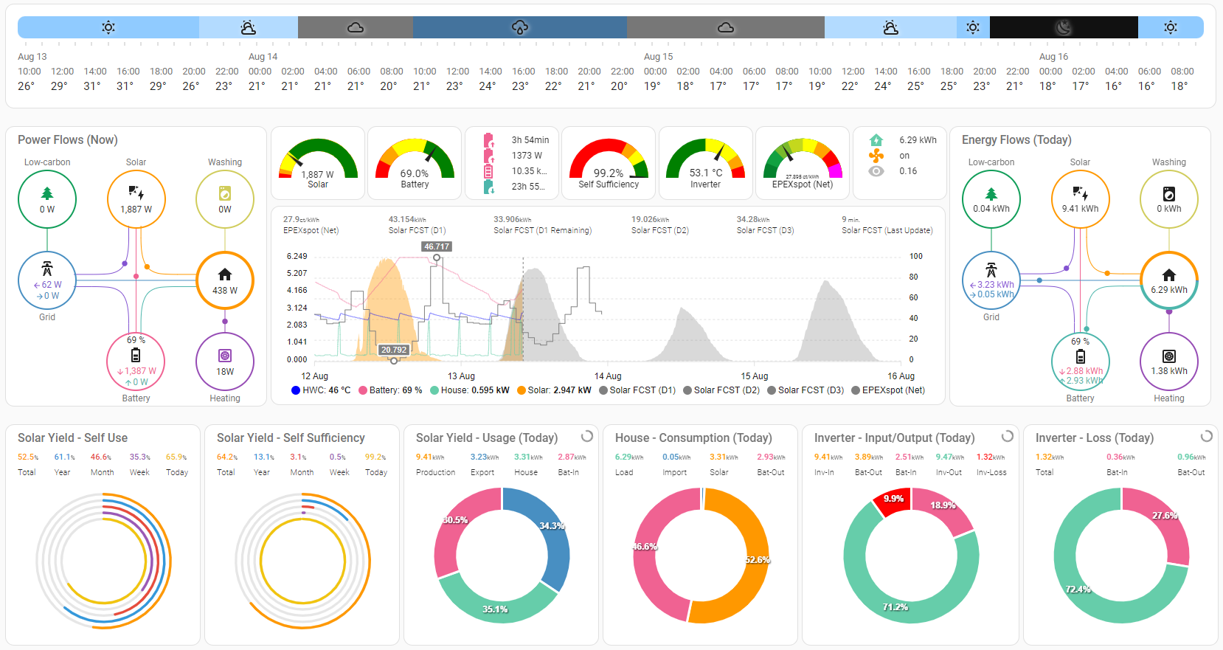Toggle the HWC: 46 °C legend series
Viewport: 1223px width, 650px height.
(321, 390)
